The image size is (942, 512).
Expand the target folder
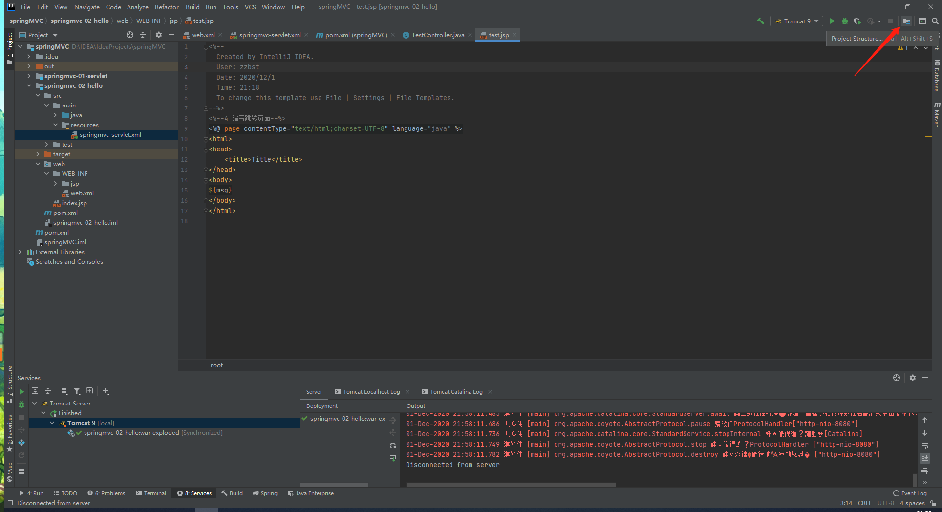coord(38,154)
